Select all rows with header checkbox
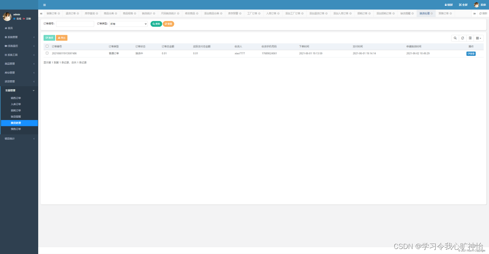The height and width of the screenshot is (254, 489). 47,46
